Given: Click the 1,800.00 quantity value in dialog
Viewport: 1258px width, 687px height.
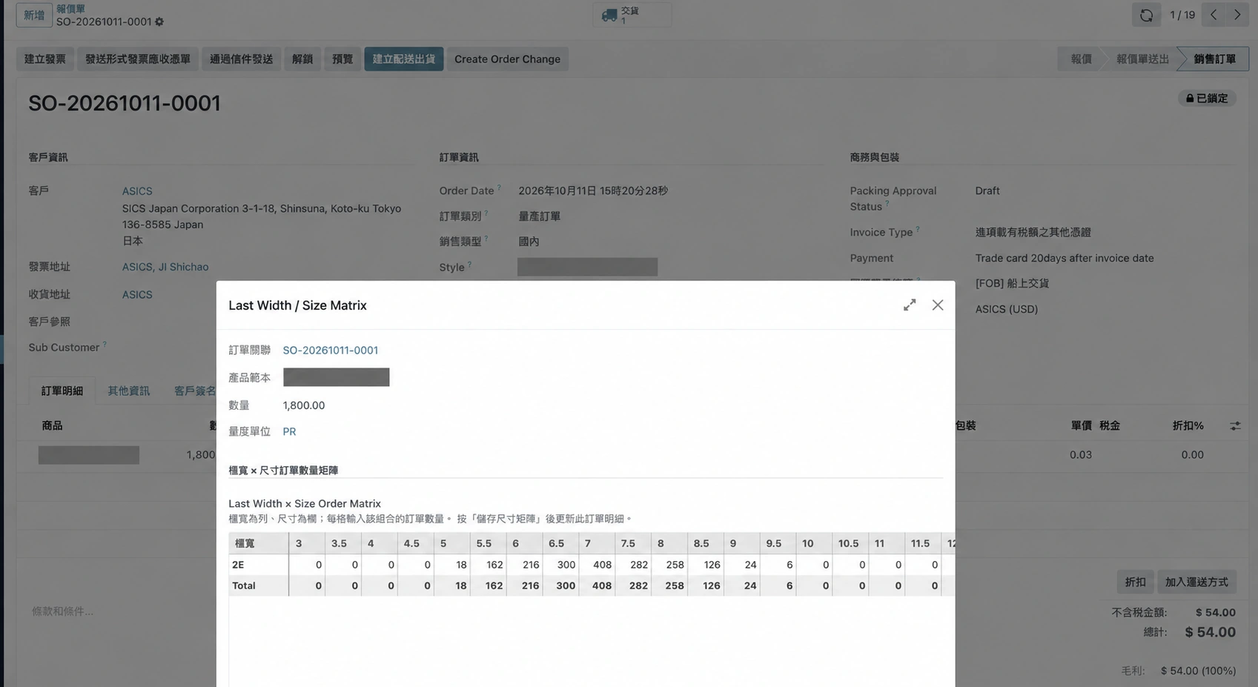Looking at the screenshot, I should tap(304, 405).
